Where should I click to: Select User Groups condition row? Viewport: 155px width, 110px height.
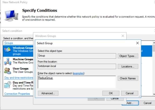click(18, 71)
